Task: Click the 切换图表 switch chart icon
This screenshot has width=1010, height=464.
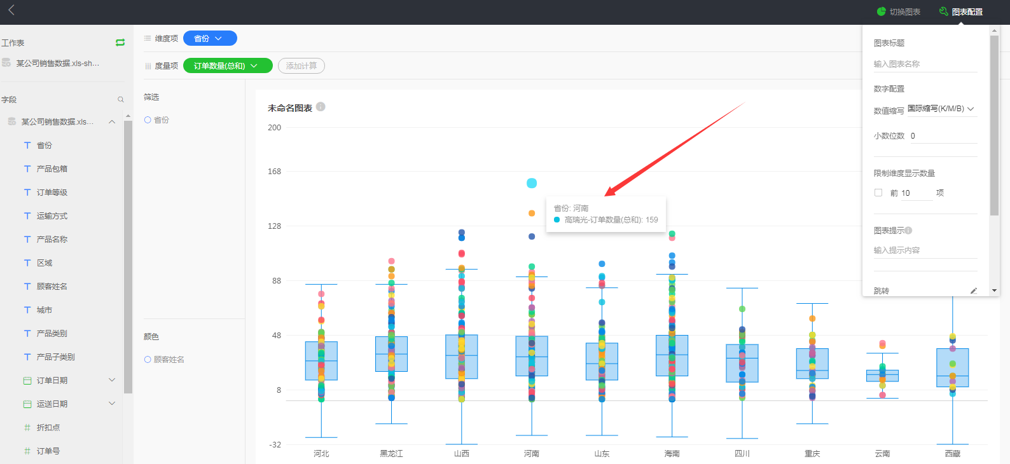Action: click(882, 11)
